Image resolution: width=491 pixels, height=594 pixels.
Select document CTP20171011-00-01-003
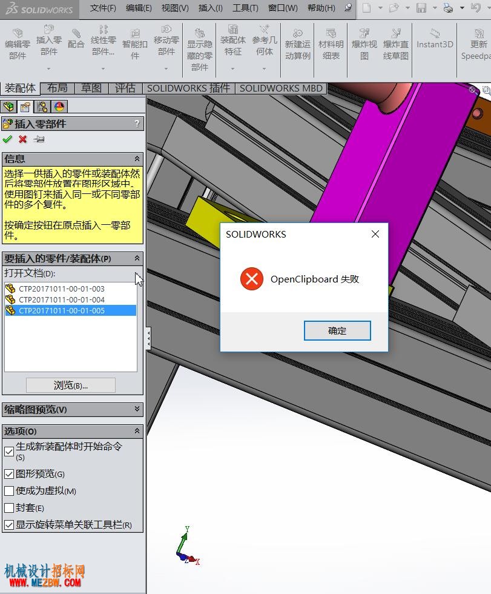(71, 289)
